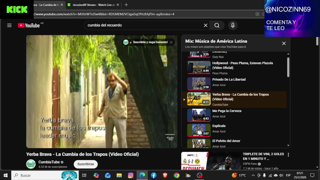Open the clock showing 07:21
The width and height of the screenshot is (320, 180).
pyautogui.click(x=300, y=175)
